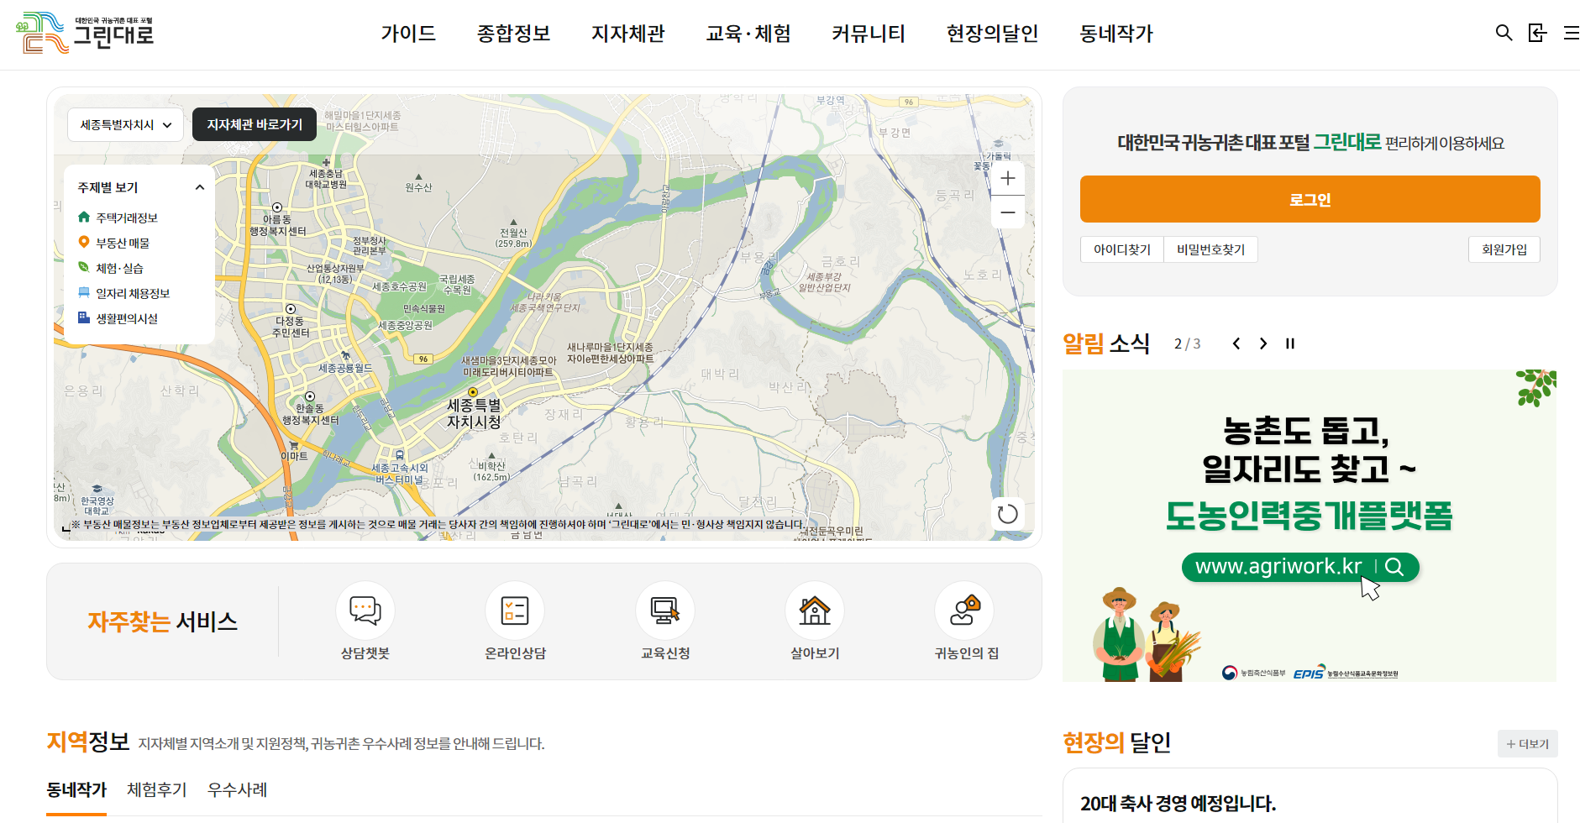The image size is (1580, 823).
Task: Click 회원가입 button
Action: click(x=1504, y=249)
